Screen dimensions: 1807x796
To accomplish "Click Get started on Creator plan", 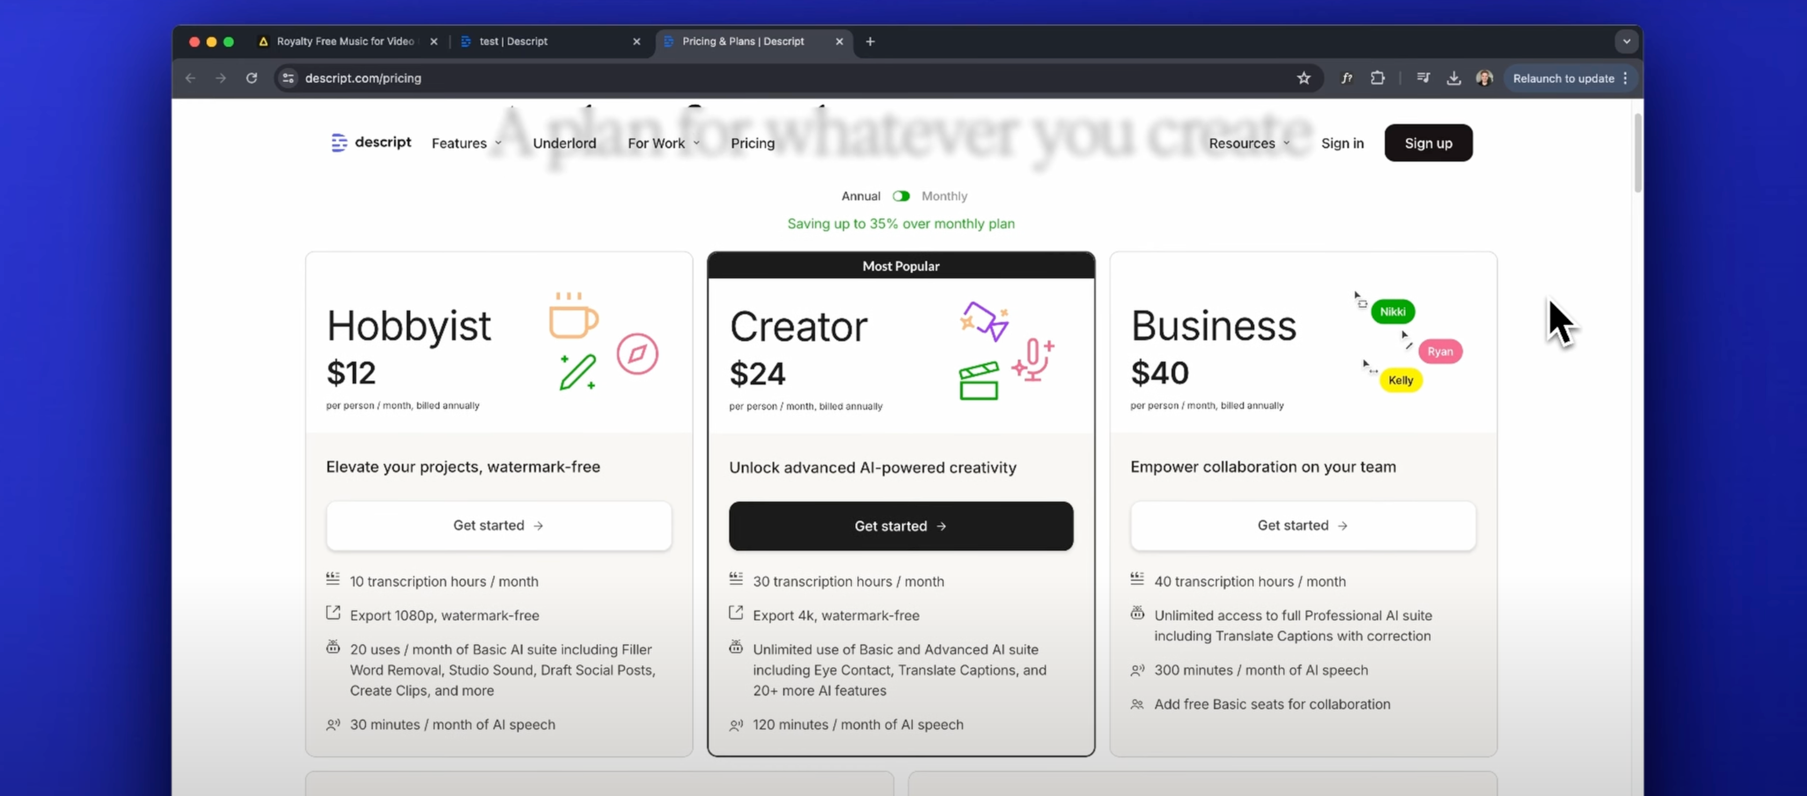I will (900, 526).
